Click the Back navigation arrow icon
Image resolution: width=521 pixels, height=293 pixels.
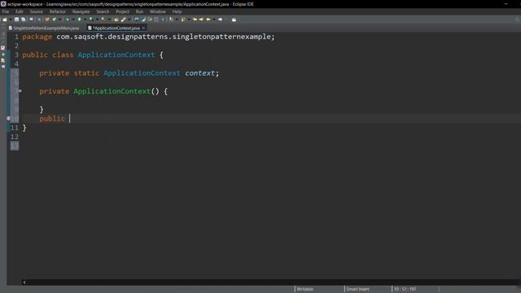pos(208,20)
